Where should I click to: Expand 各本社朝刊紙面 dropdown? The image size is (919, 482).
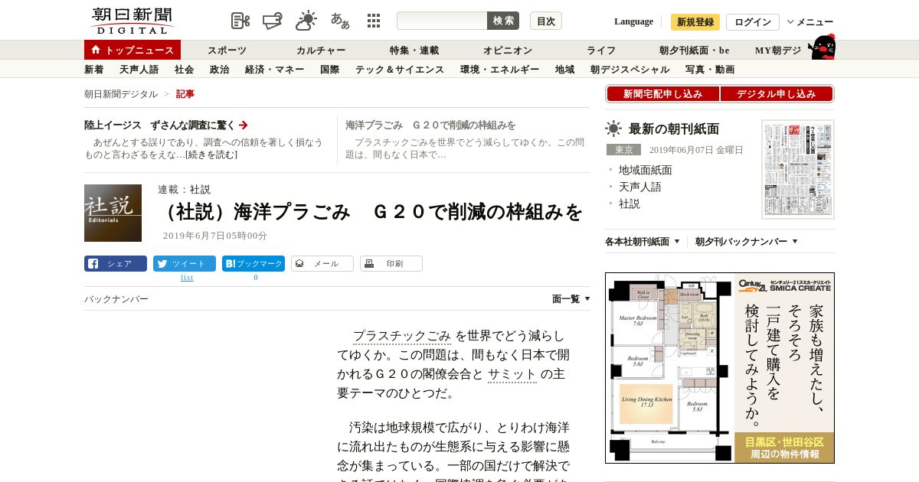tap(643, 242)
